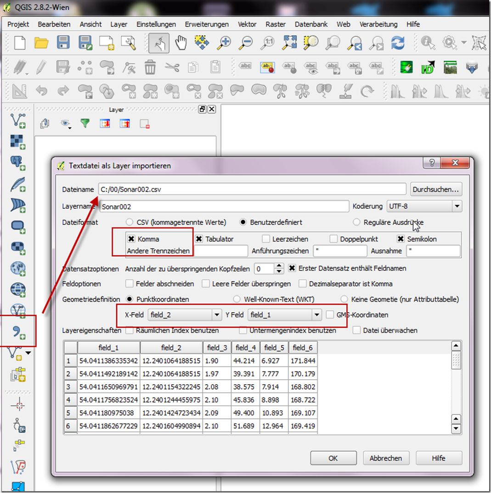Open the Erweiterungen menu
The height and width of the screenshot is (493, 491).
tap(207, 24)
